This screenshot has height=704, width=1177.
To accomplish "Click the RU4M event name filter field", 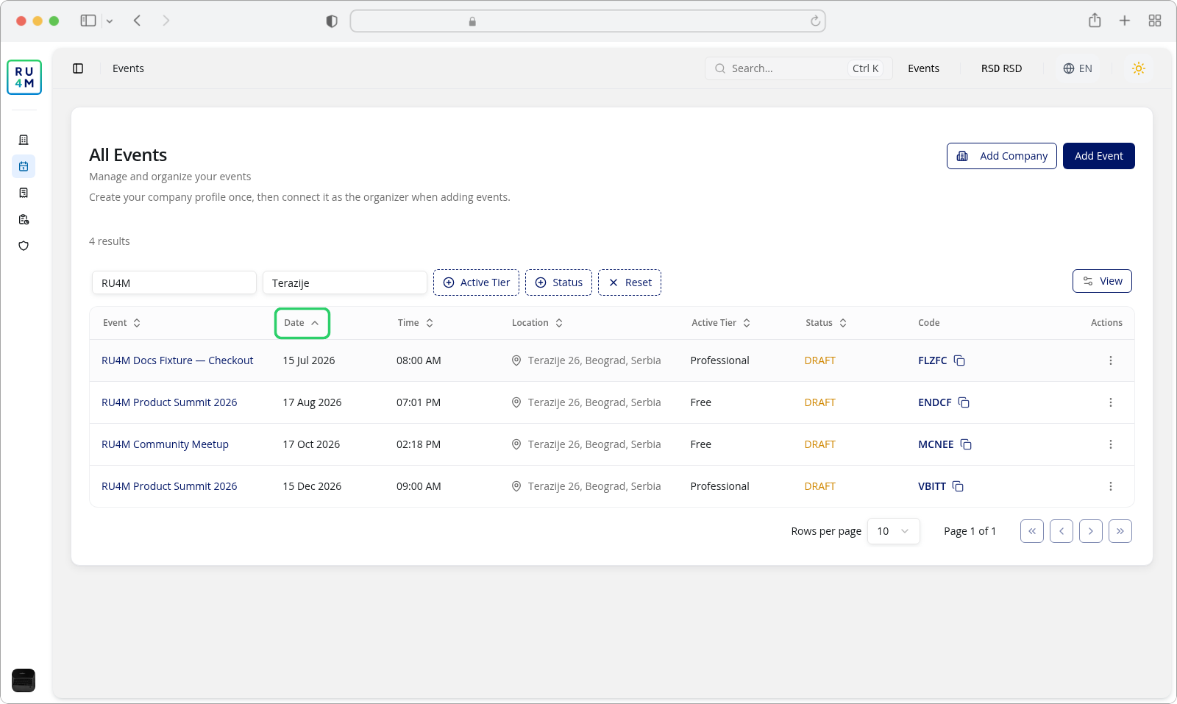I will (174, 282).
